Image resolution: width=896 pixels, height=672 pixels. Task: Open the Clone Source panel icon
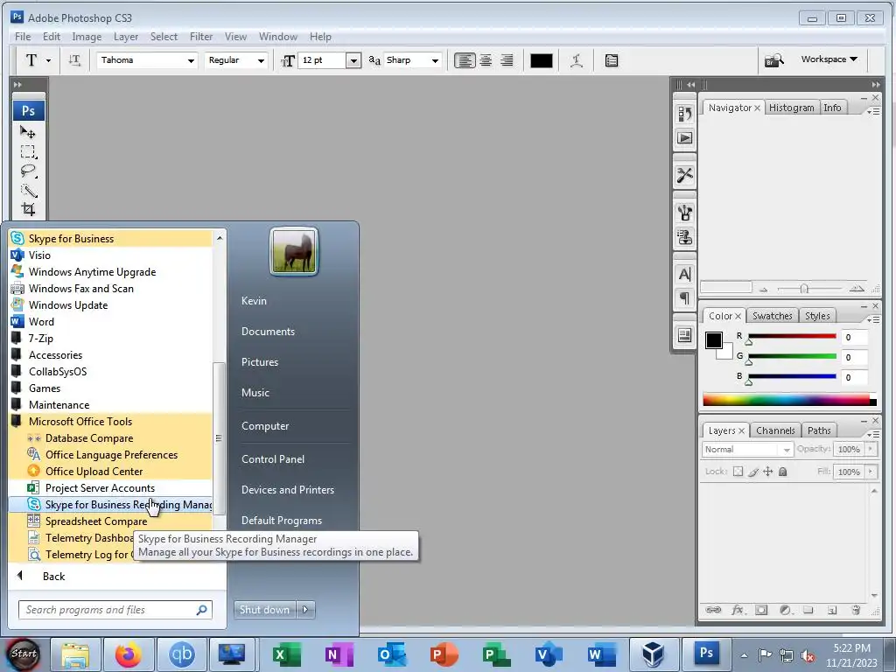(x=684, y=236)
